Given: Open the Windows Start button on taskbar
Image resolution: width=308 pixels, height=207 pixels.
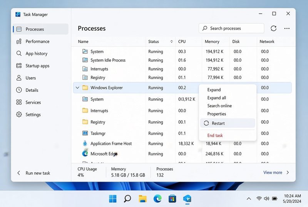Looking at the screenshot, I should (113, 199).
